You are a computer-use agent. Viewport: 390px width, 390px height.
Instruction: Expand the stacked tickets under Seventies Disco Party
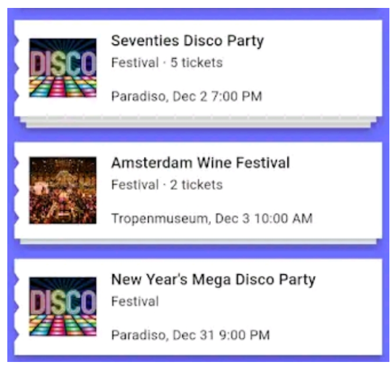(198, 122)
